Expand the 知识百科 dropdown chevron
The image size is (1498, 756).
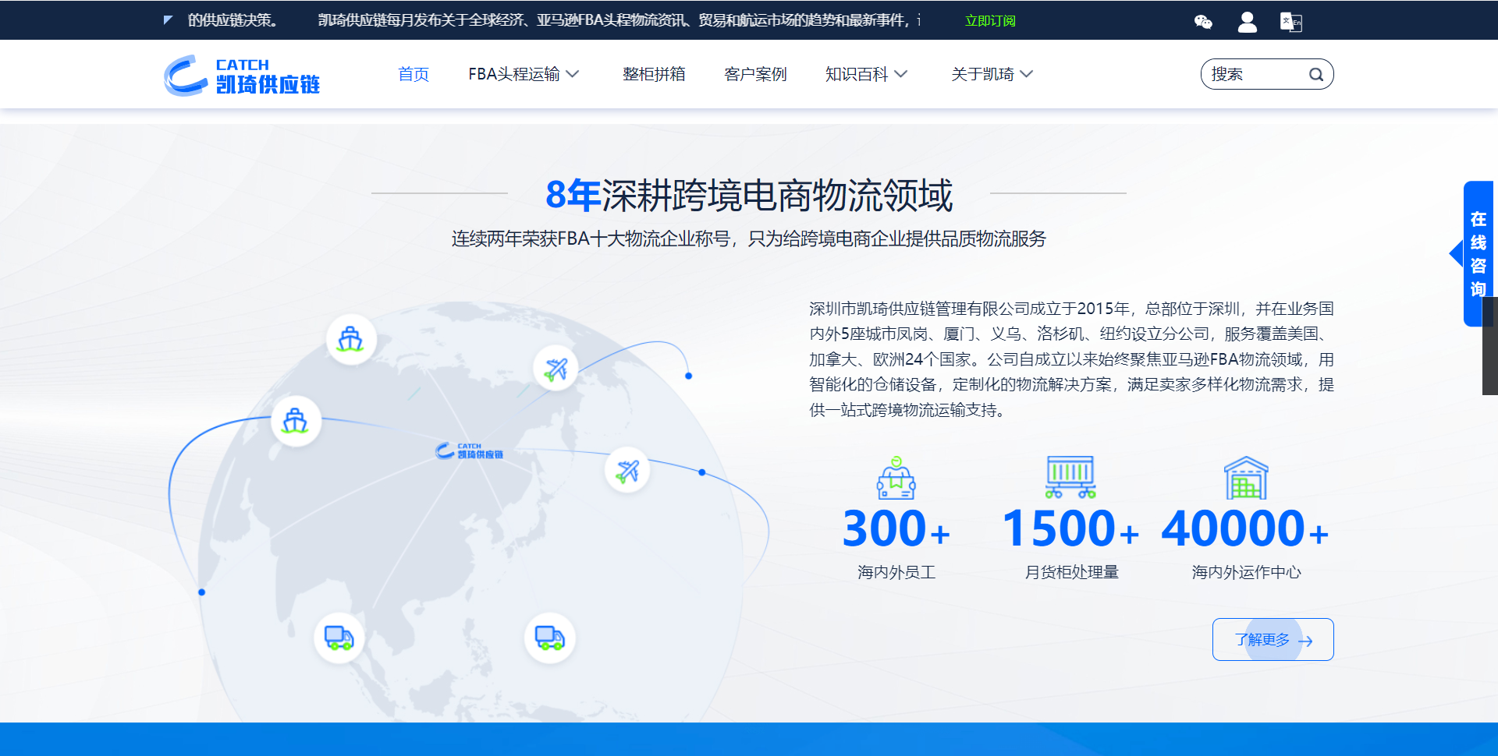coord(901,74)
